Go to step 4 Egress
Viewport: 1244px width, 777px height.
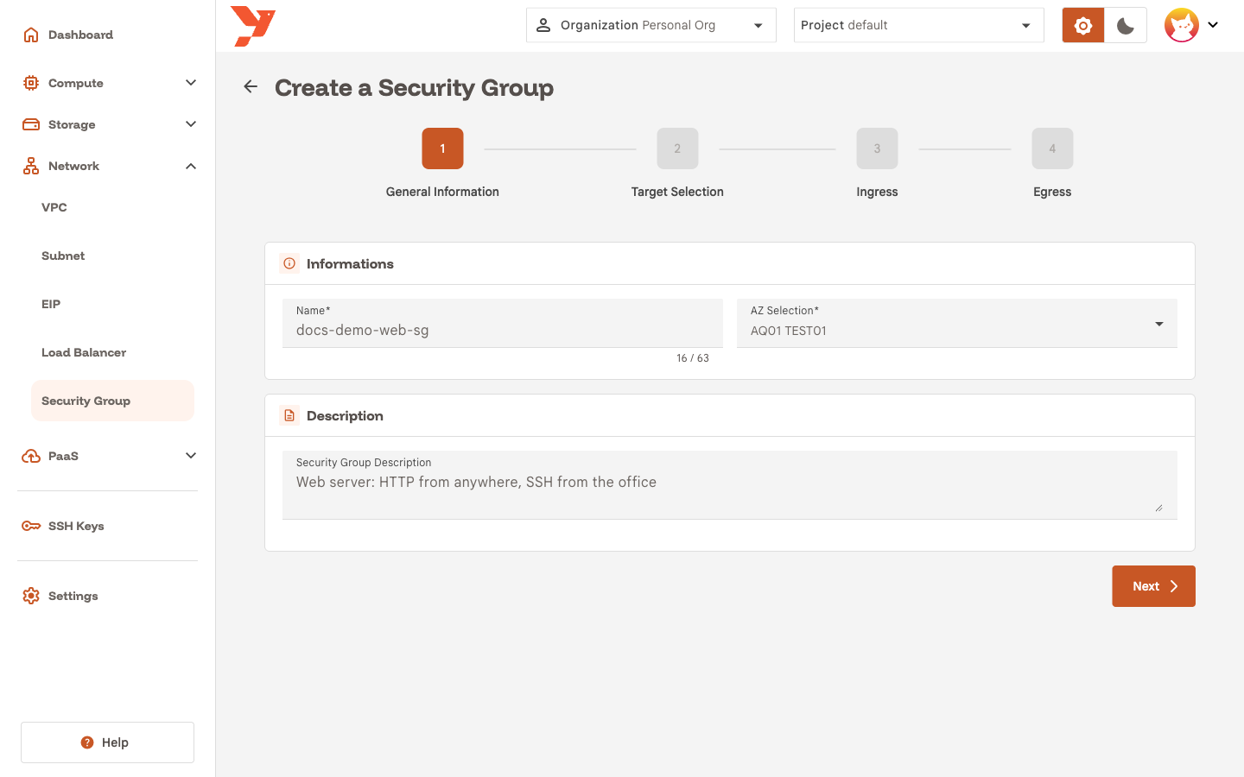pyautogui.click(x=1052, y=148)
